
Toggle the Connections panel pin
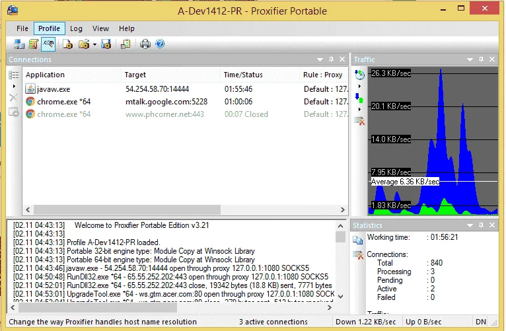click(331, 59)
